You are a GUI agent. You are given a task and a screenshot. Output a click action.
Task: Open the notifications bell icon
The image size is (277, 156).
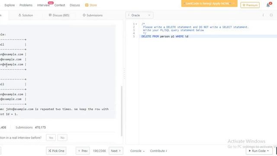(x=268, y=5)
